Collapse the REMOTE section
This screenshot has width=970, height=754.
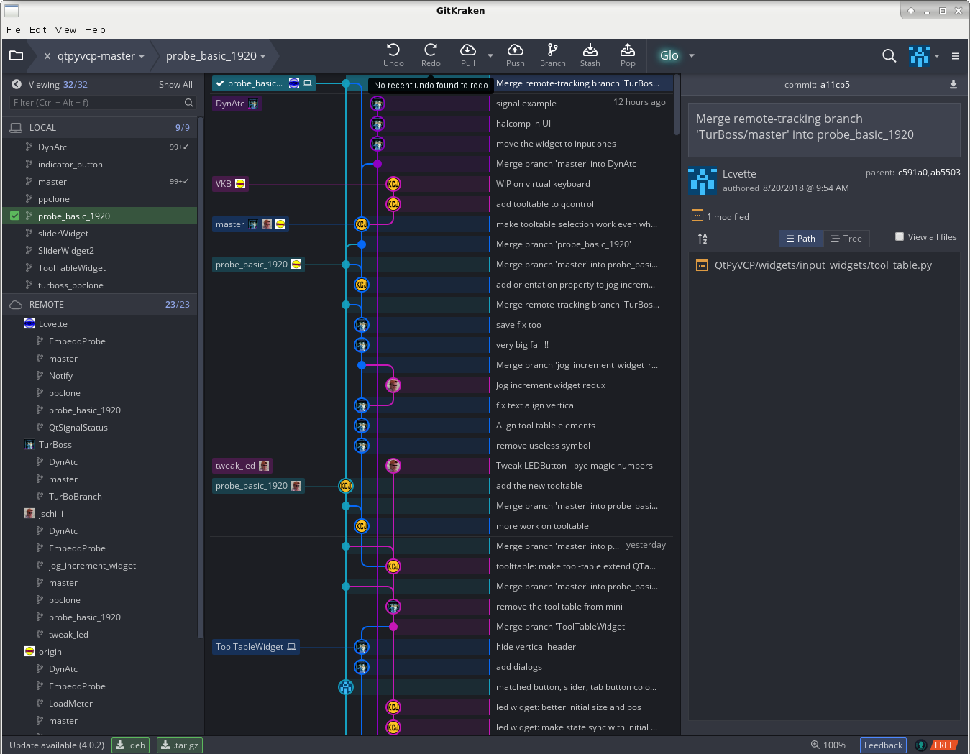pyautogui.click(x=101, y=304)
